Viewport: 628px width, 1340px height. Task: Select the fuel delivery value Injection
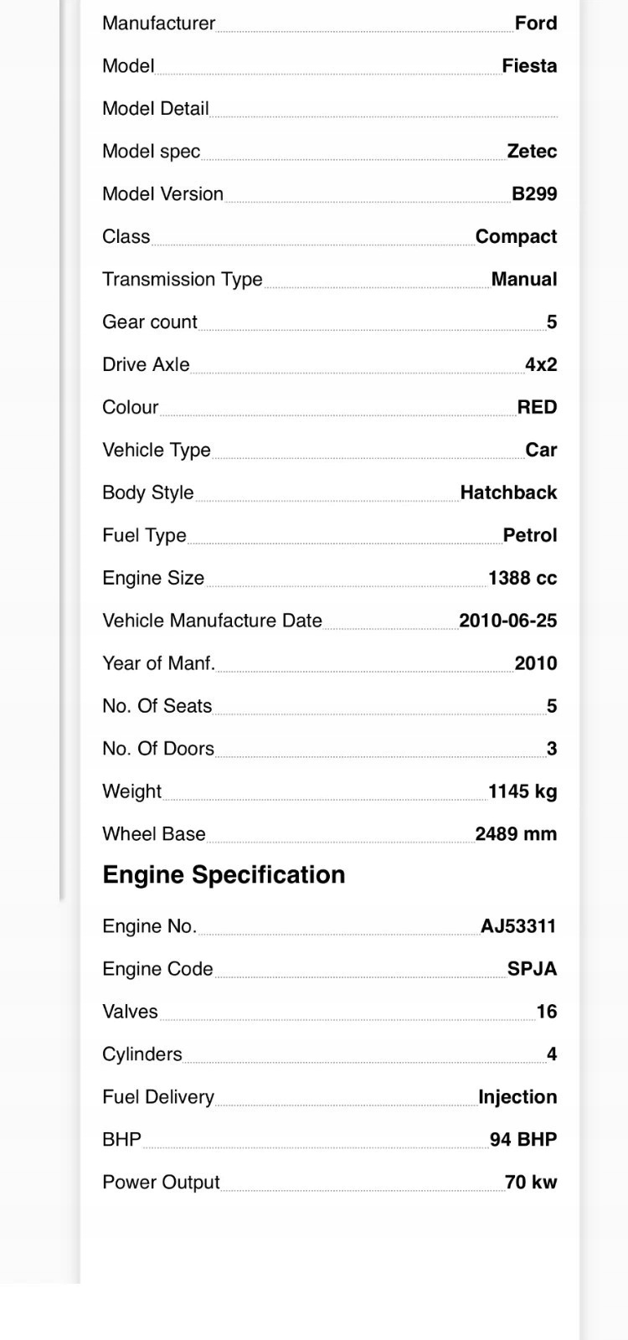point(517,1098)
